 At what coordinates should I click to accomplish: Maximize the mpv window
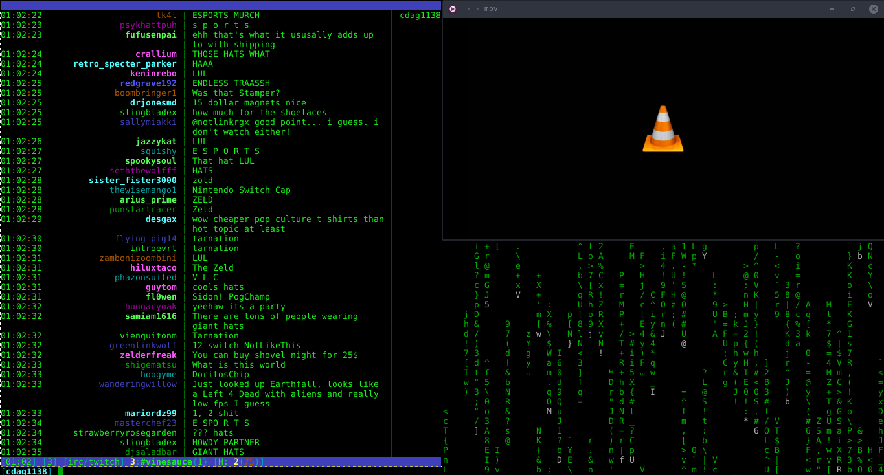click(x=853, y=9)
